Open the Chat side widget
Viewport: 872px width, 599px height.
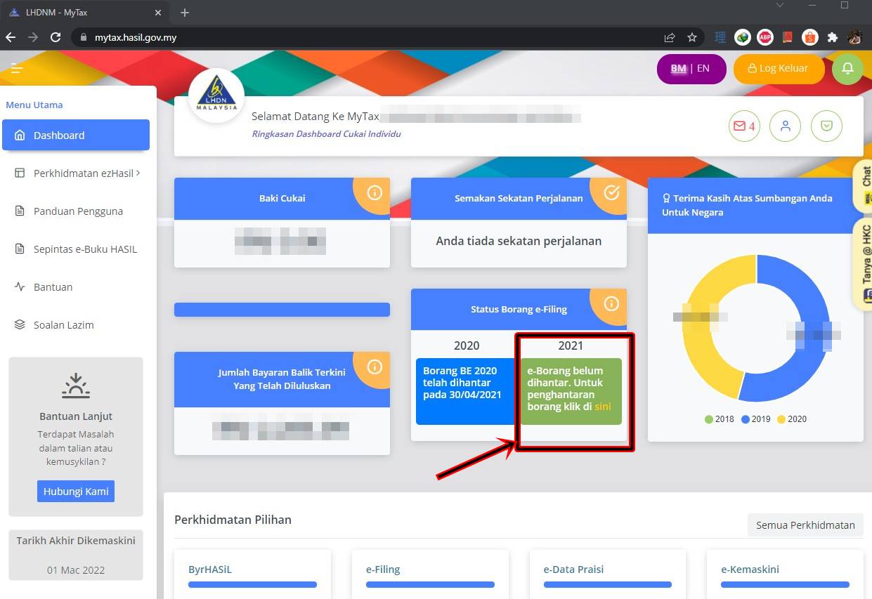863,185
